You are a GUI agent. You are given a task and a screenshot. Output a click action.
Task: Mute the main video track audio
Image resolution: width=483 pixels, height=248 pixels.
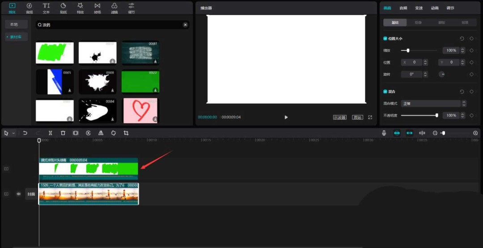point(18,194)
